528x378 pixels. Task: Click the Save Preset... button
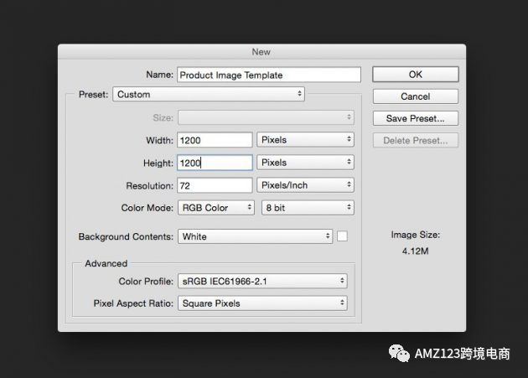coord(416,118)
